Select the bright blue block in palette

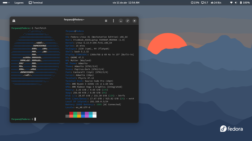(x=83, y=116)
